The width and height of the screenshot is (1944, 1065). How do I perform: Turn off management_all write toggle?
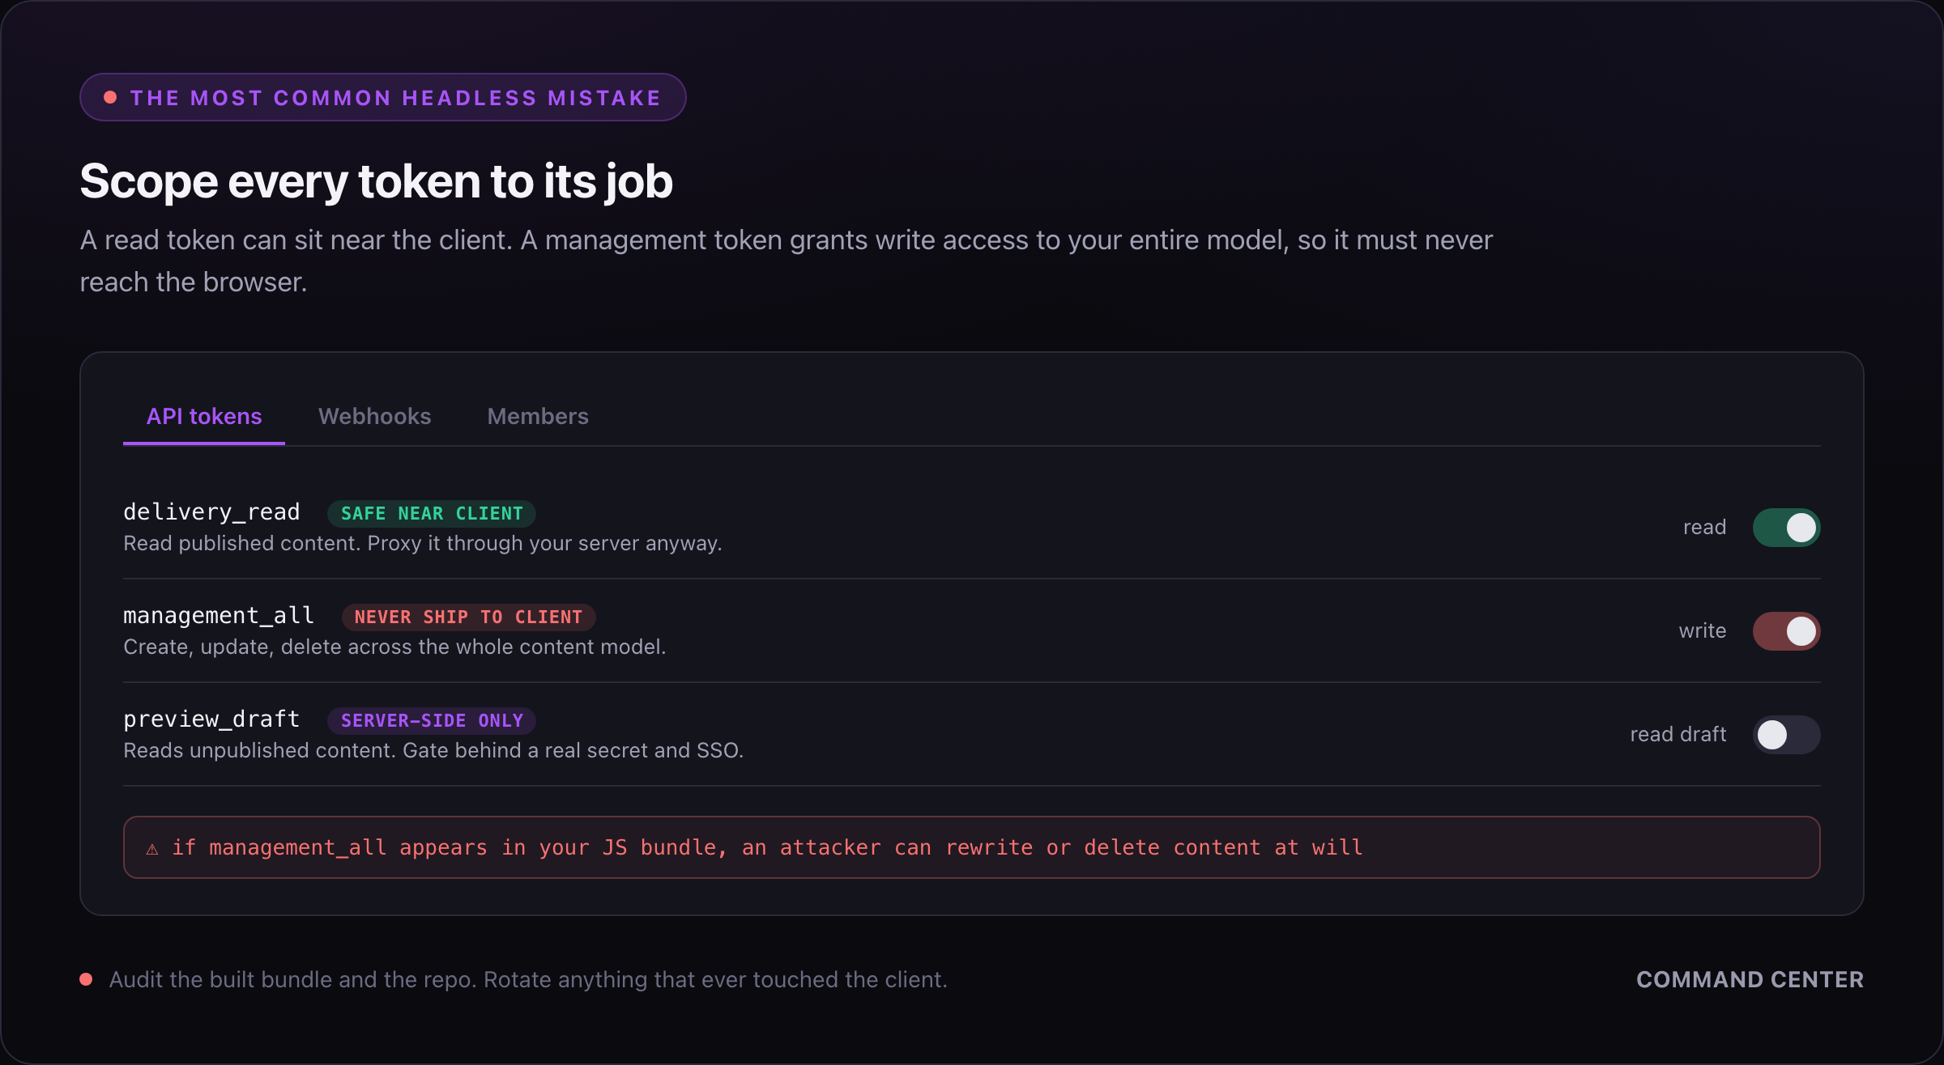pyautogui.click(x=1786, y=631)
